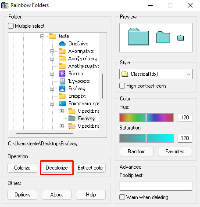Click the Tooltip text input field
Image resolution: width=200 pixels, height=207 pixels.
(x=156, y=186)
